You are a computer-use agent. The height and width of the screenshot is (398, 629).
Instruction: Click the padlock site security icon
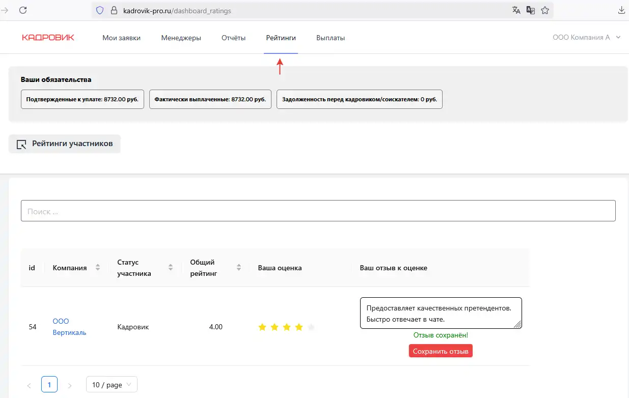(x=114, y=10)
